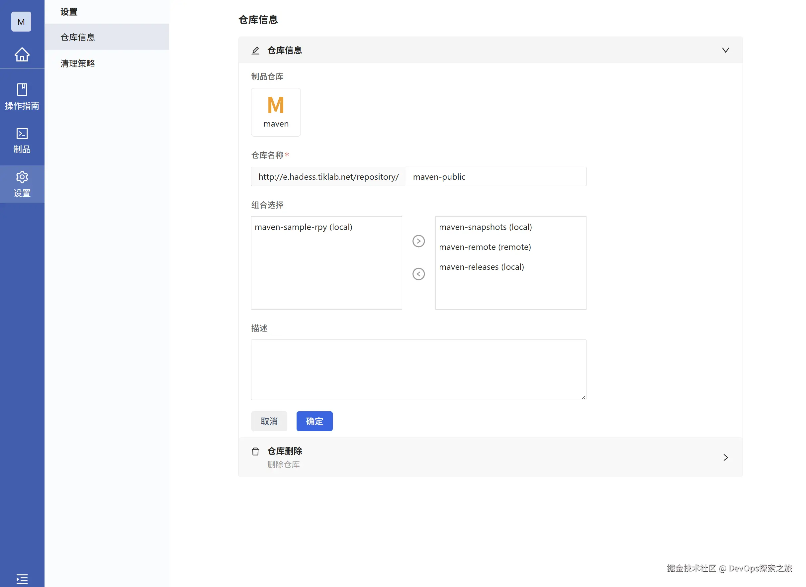Expand the 仓库删除 section arrow
The image size is (806, 587).
tap(725, 457)
